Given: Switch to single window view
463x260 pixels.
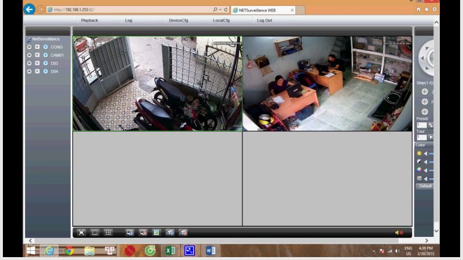Looking at the screenshot, I should click(95, 233).
